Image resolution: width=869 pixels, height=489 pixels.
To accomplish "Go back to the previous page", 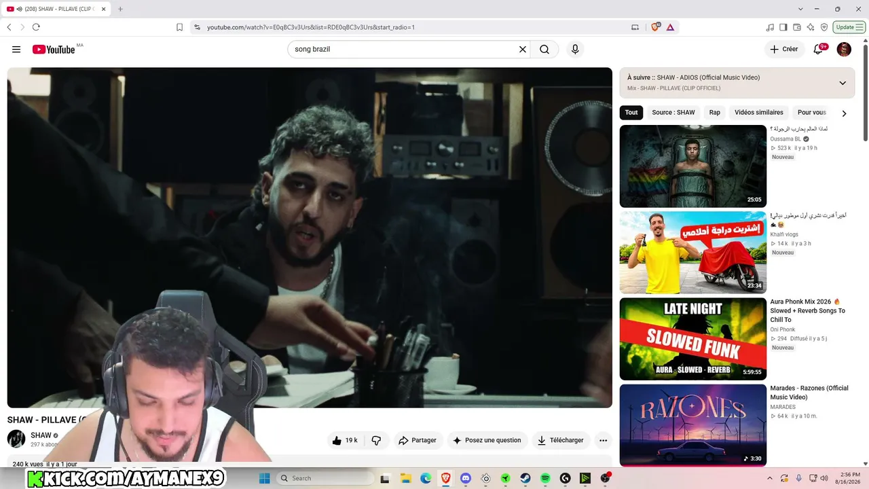I will tap(9, 27).
